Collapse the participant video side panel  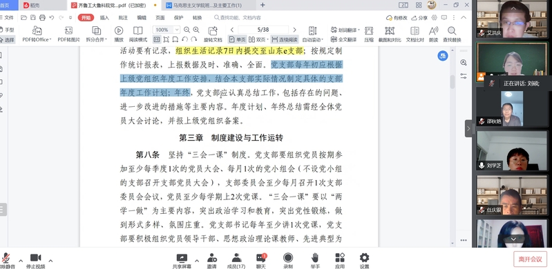click(x=468, y=129)
